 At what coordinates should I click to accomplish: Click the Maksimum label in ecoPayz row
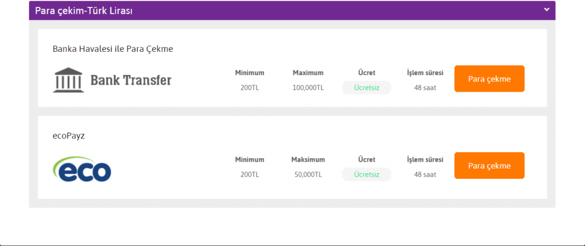tap(308, 159)
